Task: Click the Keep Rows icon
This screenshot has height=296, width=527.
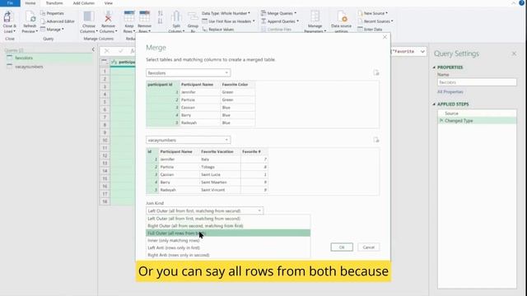Action: (x=129, y=16)
